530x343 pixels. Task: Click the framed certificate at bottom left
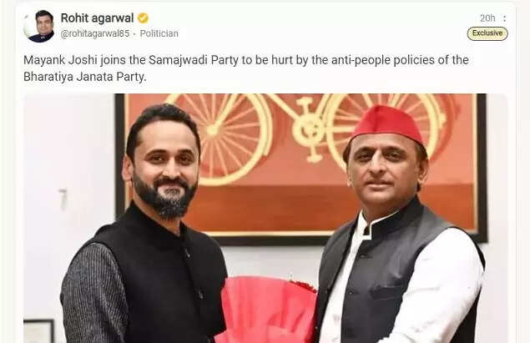point(38,331)
